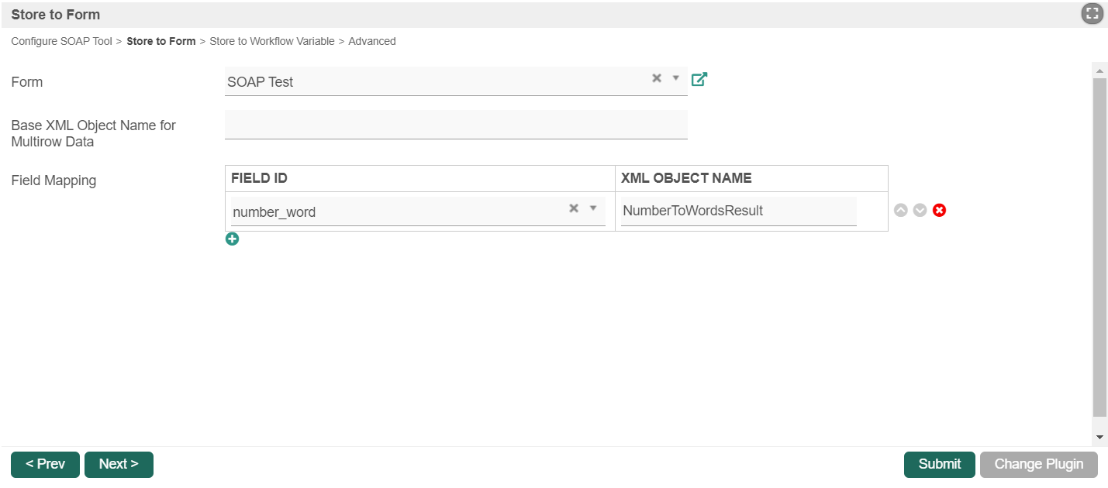The height and width of the screenshot is (488, 1108).
Task: Clear the SOAP Test form selection
Action: (x=656, y=78)
